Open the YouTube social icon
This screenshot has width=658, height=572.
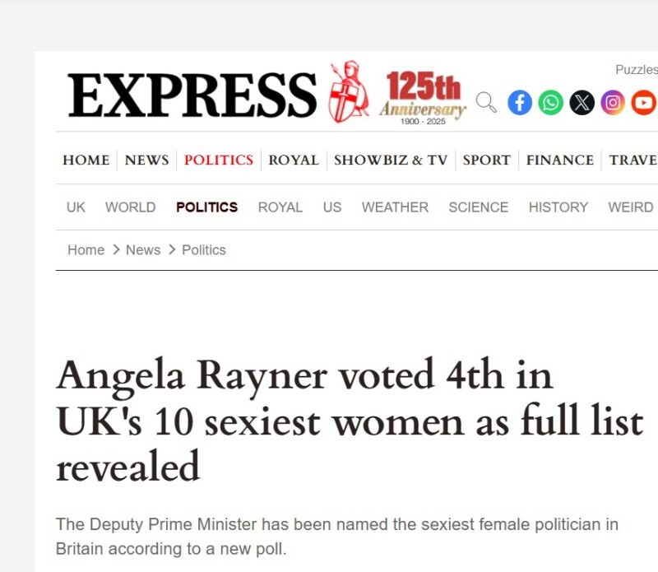coord(644,102)
